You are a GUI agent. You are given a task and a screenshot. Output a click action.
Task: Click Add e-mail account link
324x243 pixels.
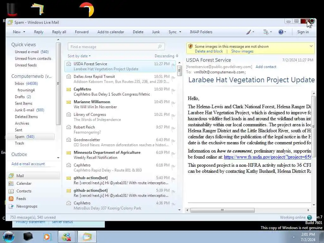[x=28, y=164]
